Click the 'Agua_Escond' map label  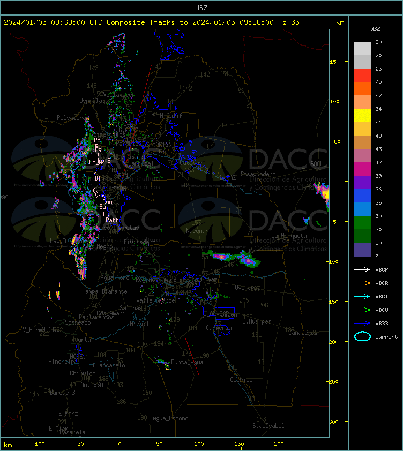point(171,418)
